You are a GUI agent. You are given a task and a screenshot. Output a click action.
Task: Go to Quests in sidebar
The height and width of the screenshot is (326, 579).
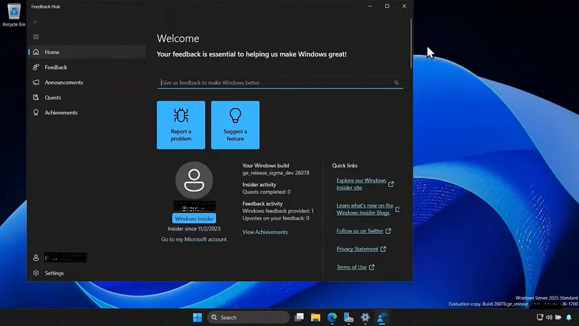pyautogui.click(x=53, y=98)
